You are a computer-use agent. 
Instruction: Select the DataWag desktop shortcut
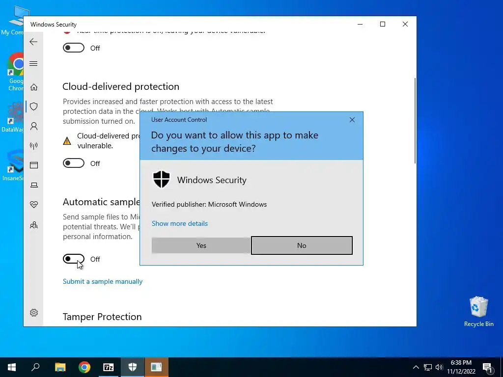13,118
